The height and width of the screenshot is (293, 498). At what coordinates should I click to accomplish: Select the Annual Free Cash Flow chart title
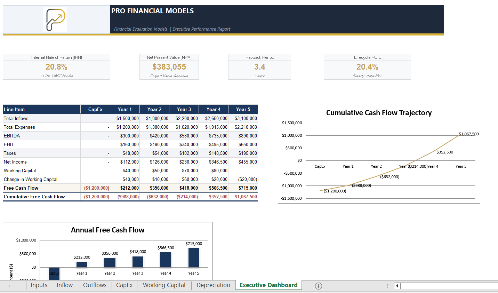[107, 230]
